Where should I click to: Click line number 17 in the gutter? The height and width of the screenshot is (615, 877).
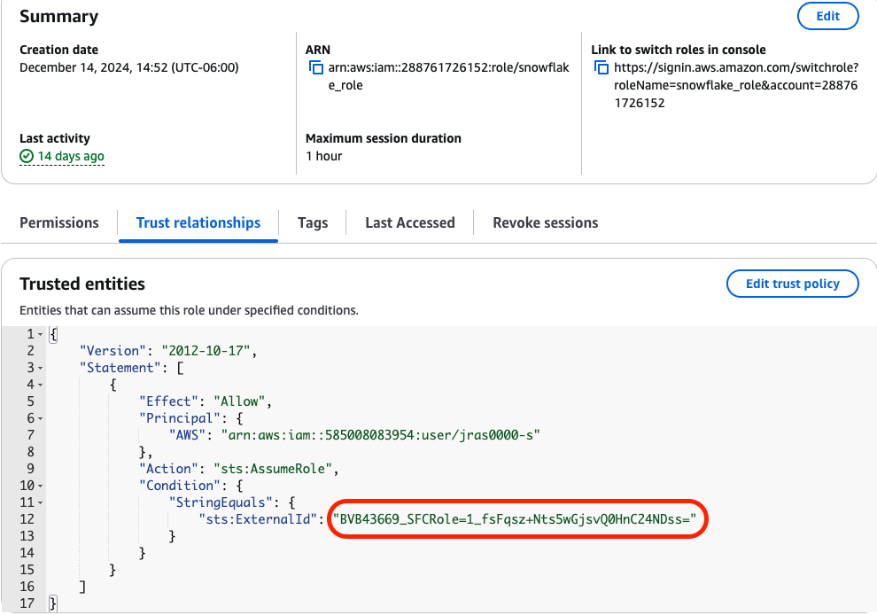click(27, 603)
